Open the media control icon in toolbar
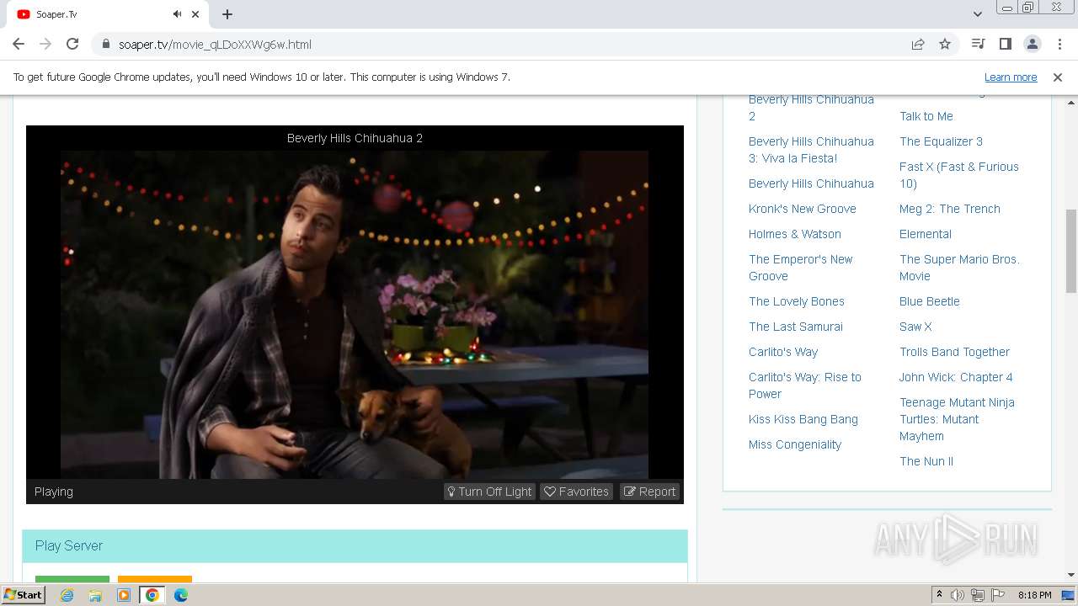 coord(978,45)
